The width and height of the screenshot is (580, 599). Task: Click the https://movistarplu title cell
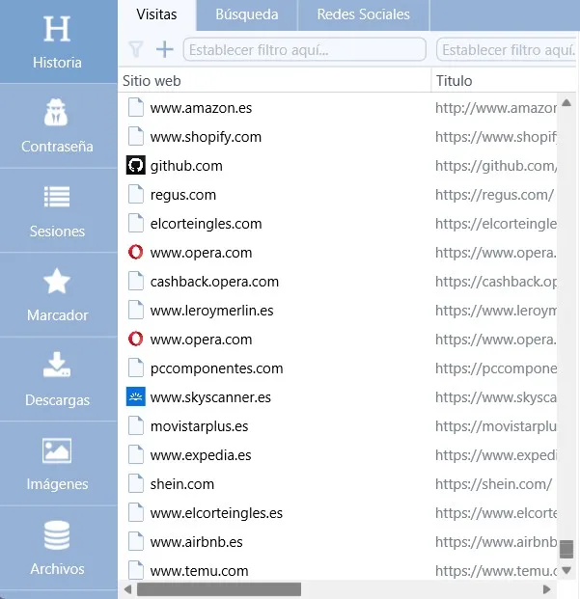click(496, 426)
